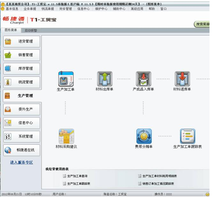Viewport: 213px width, 197px height.
Task: Click the document icon beside 生产加工单查询
Action: click(x=64, y=176)
